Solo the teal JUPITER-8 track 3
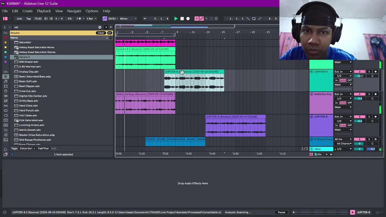This screenshot has width=386, height=217. point(369,72)
